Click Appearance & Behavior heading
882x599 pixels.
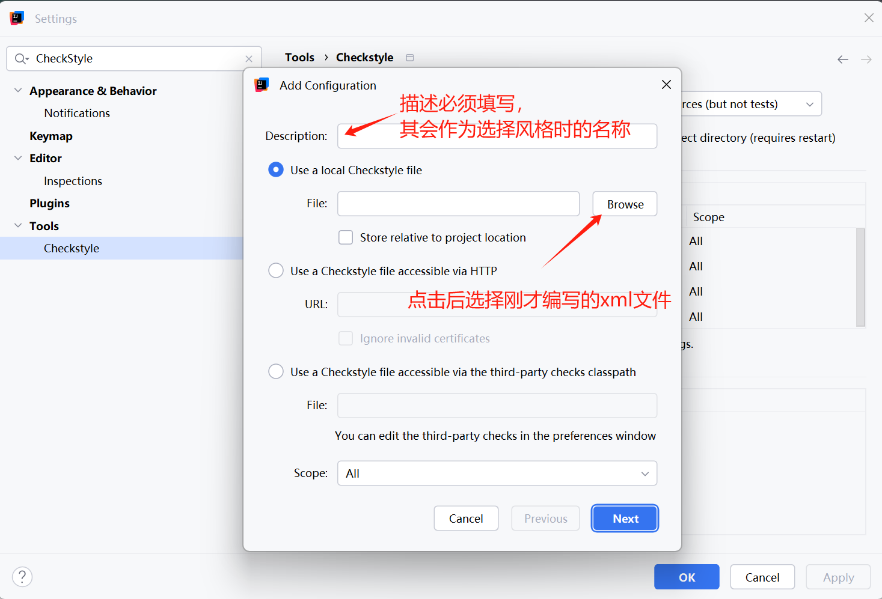click(93, 91)
